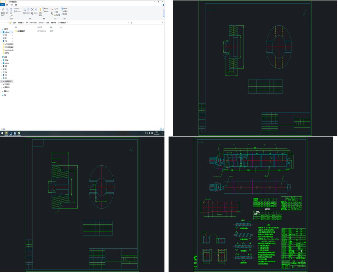Collapse the This PC tree node
338x273 pixels.
point(1,57)
